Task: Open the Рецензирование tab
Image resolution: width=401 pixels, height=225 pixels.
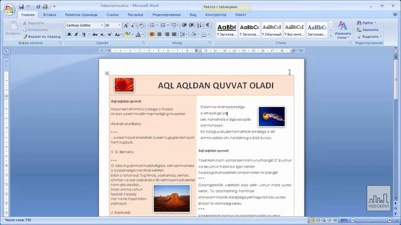Action: (x=167, y=15)
